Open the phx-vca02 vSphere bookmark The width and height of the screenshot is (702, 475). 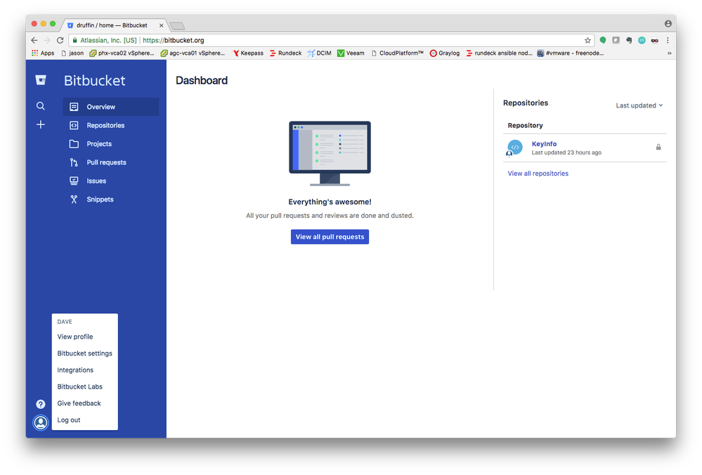pos(122,53)
